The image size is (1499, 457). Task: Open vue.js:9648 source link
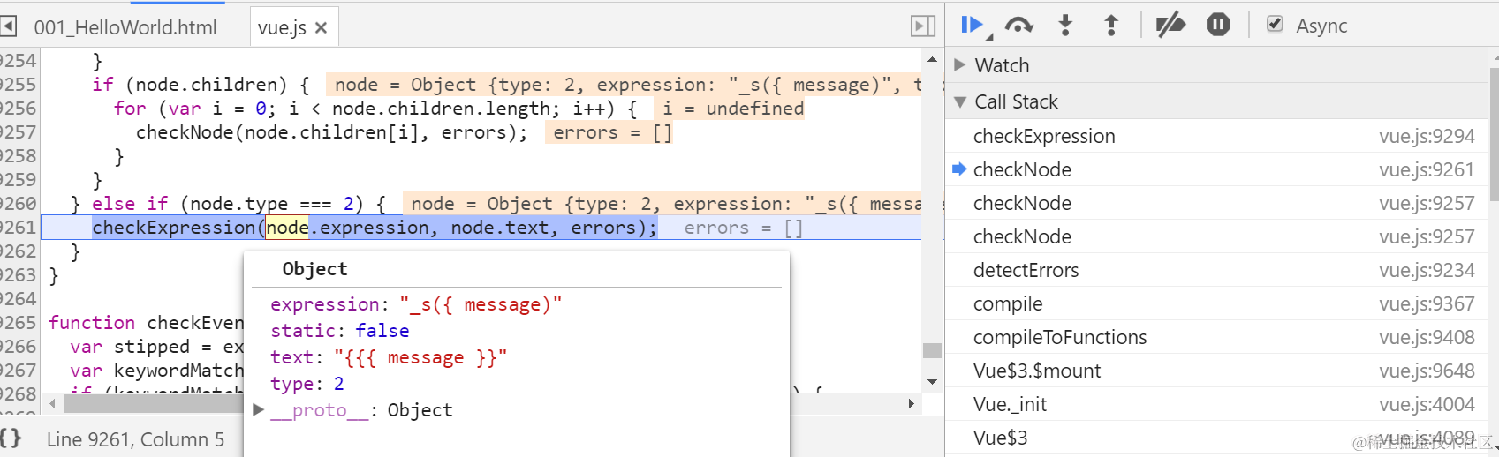[1427, 371]
